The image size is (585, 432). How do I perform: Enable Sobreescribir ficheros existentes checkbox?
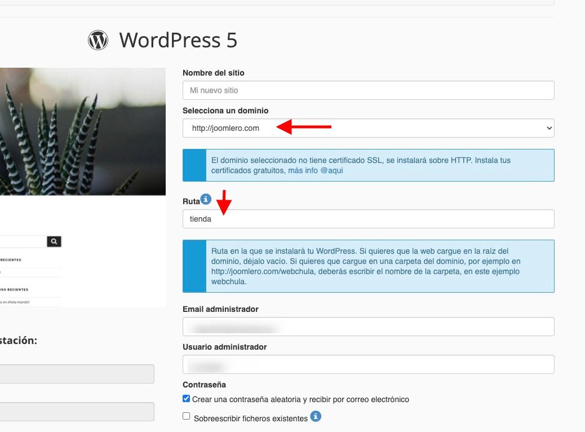pos(186,416)
